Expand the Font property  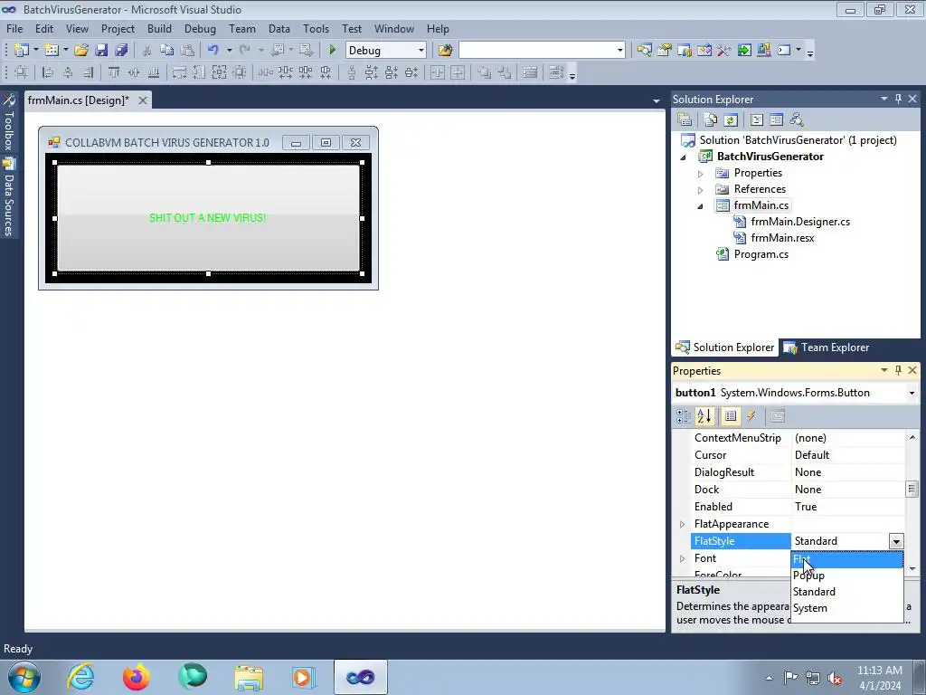pyautogui.click(x=682, y=558)
